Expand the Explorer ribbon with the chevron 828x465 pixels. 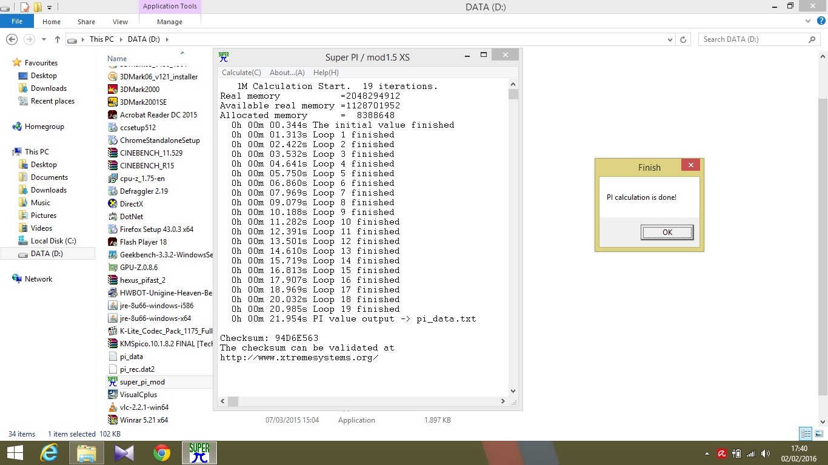(x=807, y=21)
